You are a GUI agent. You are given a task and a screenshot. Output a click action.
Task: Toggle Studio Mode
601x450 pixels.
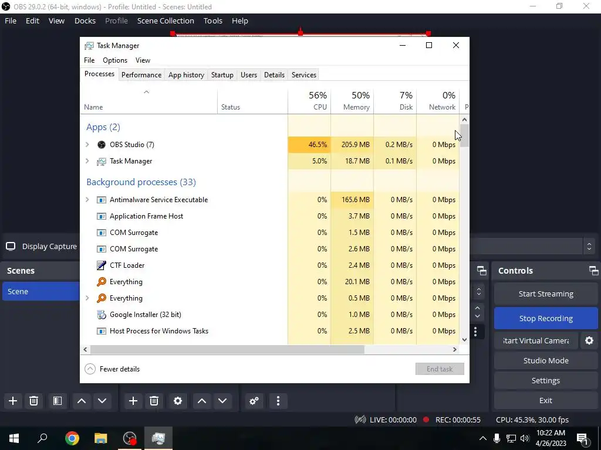tap(546, 360)
